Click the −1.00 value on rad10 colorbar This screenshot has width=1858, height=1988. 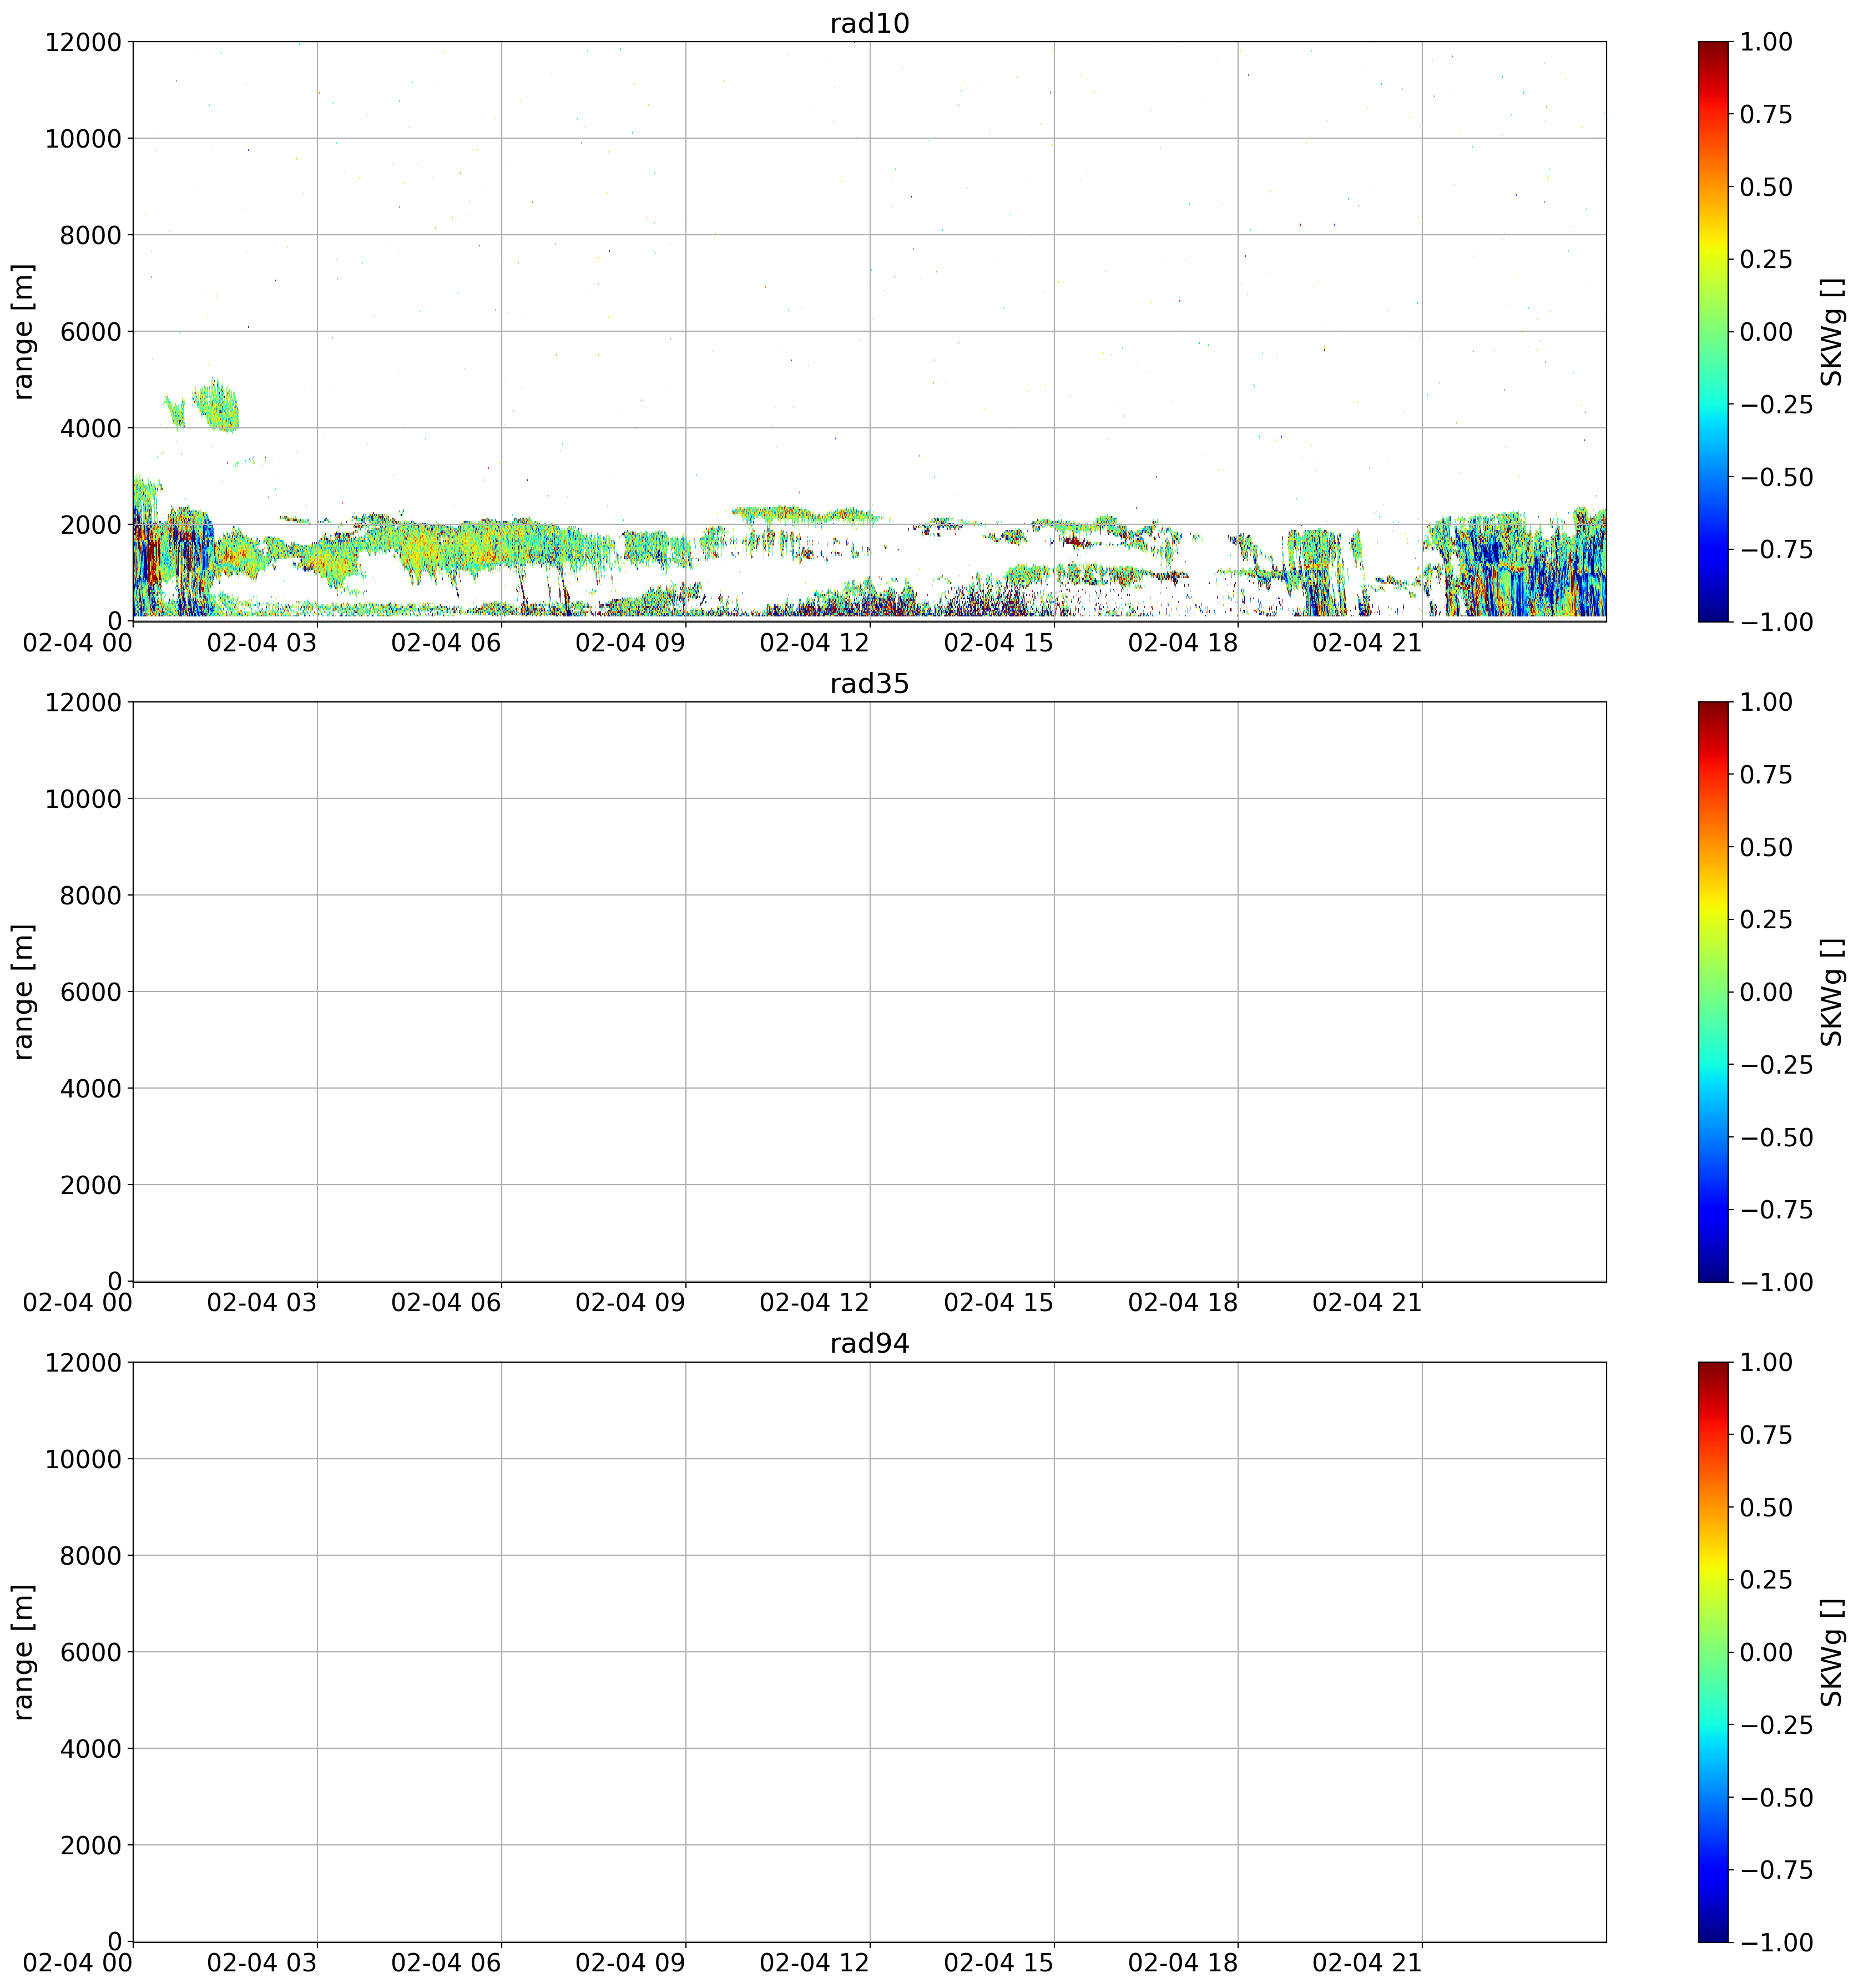click(x=1776, y=621)
